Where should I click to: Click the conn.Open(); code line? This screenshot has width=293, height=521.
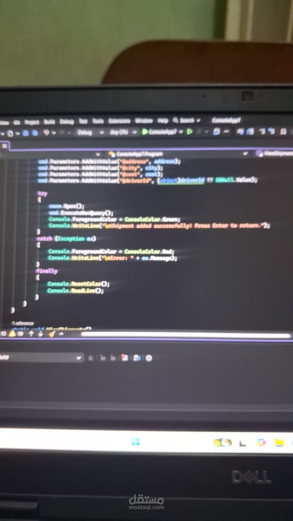click(x=66, y=206)
